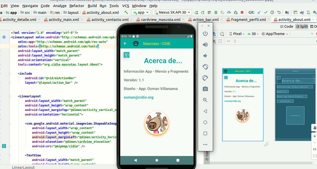The height and width of the screenshot is (169, 317).
Task: Click the Git Commit checkmark
Action: click(x=266, y=12)
